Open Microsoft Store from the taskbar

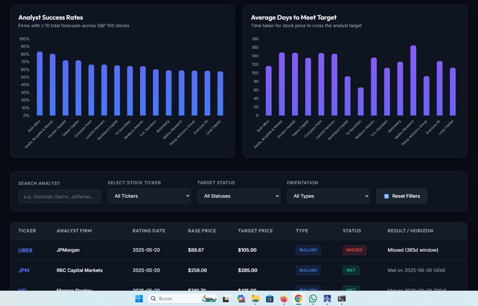point(269,298)
